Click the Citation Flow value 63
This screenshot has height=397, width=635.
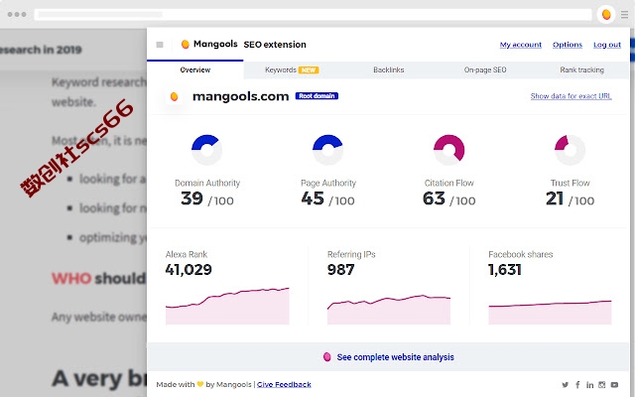(434, 198)
